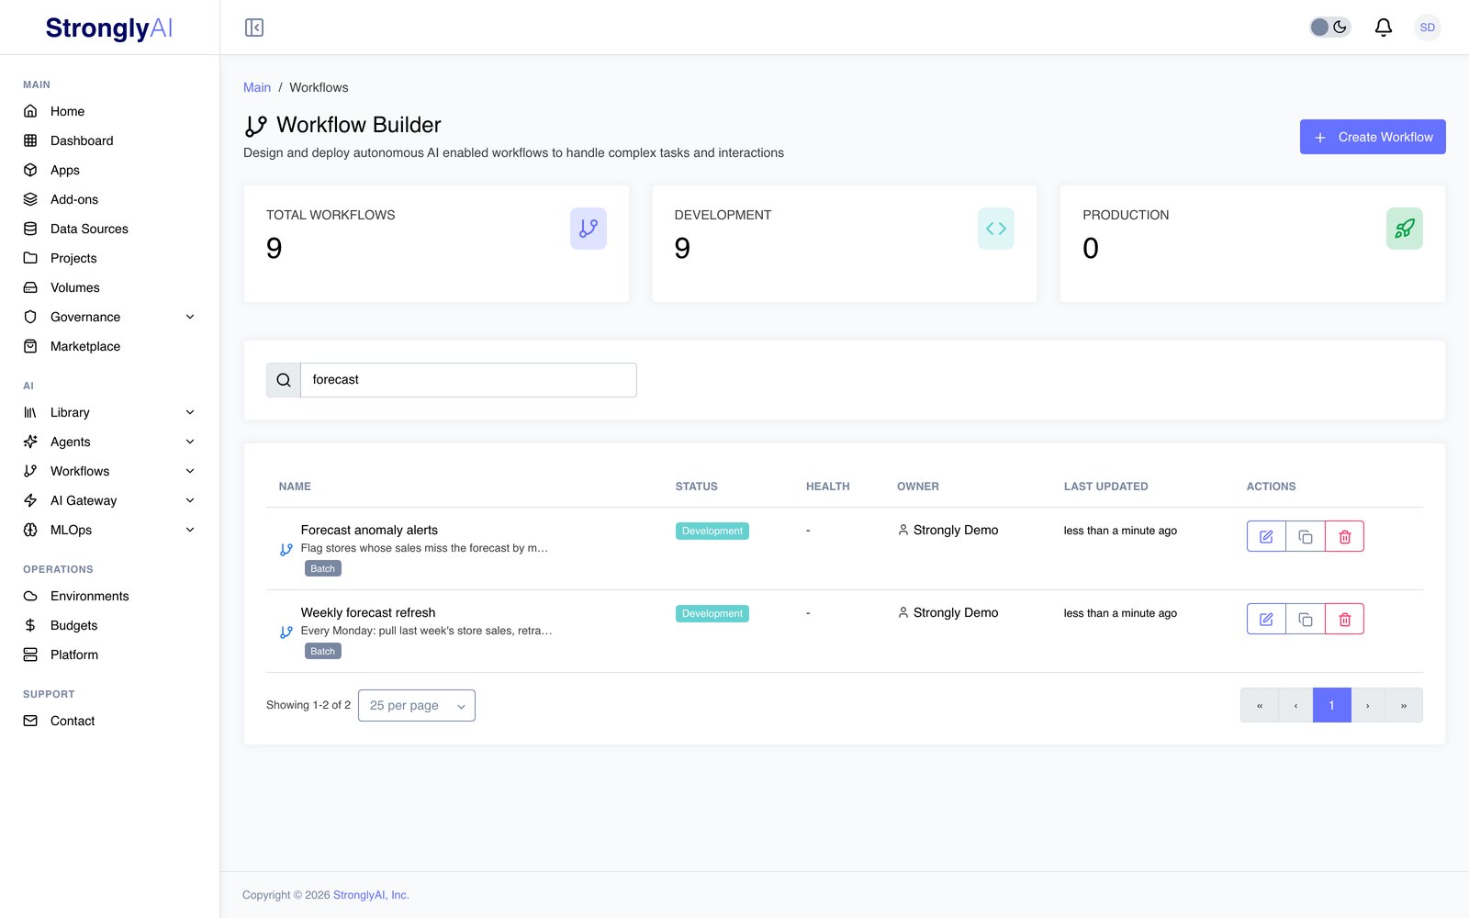Expand the Governance menu chevron
Image resolution: width=1469 pixels, height=918 pixels.
(190, 317)
